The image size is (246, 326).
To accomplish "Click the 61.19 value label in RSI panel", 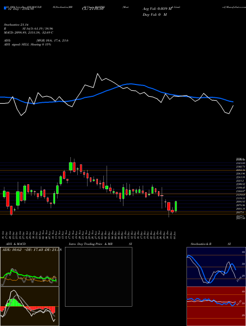I will (x=240, y=302).
